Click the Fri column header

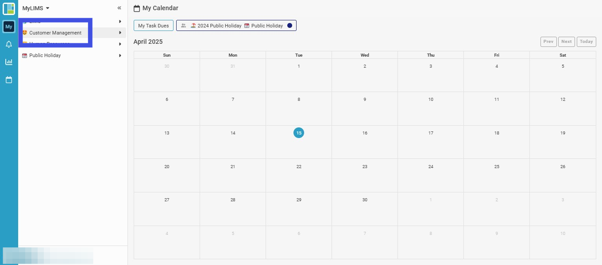click(x=497, y=55)
